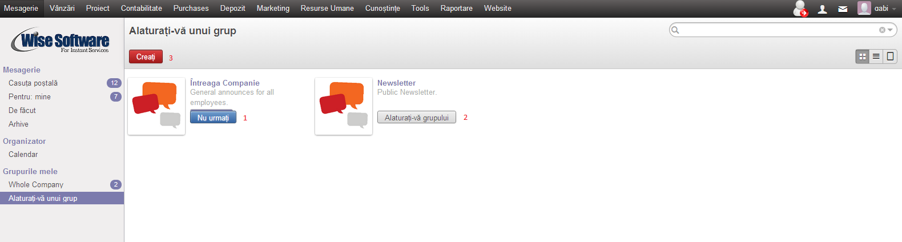Click the red Creați button
This screenshot has width=902, height=242.
pyautogui.click(x=146, y=57)
